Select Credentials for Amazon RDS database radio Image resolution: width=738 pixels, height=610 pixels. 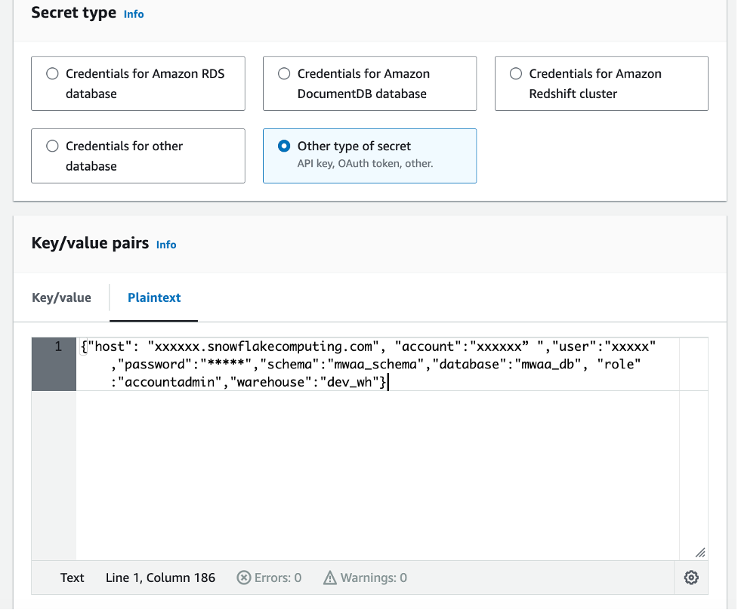(52, 74)
